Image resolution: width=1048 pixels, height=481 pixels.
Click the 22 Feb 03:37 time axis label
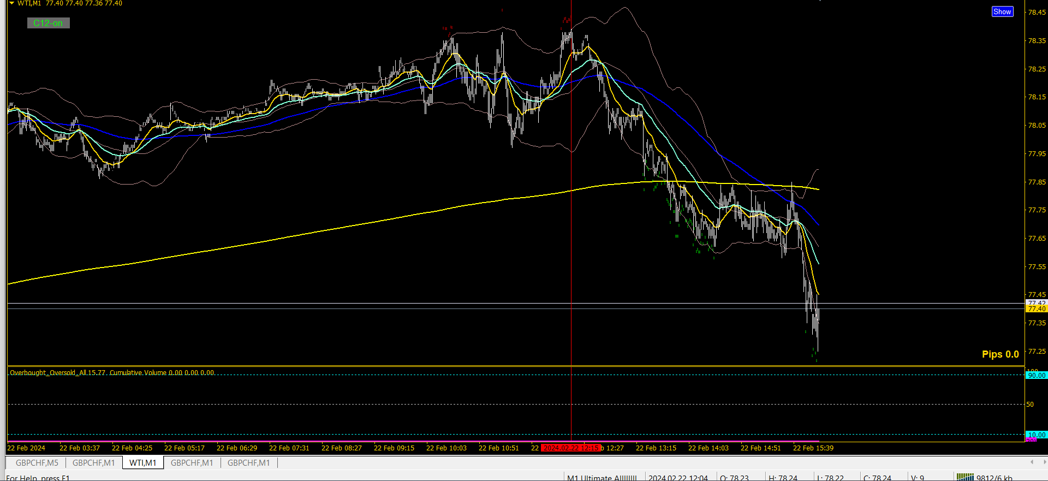pyautogui.click(x=80, y=448)
